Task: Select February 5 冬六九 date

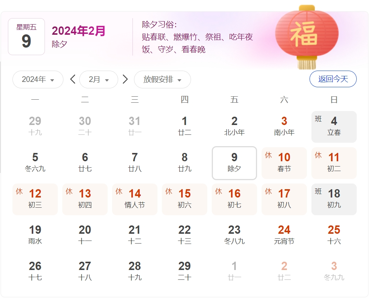Action: [x=35, y=163]
